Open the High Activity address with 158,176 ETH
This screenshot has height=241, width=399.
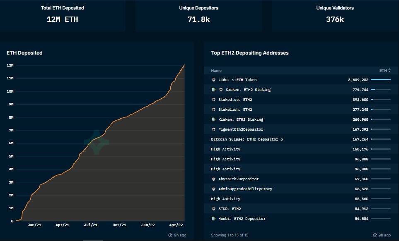tap(225, 149)
